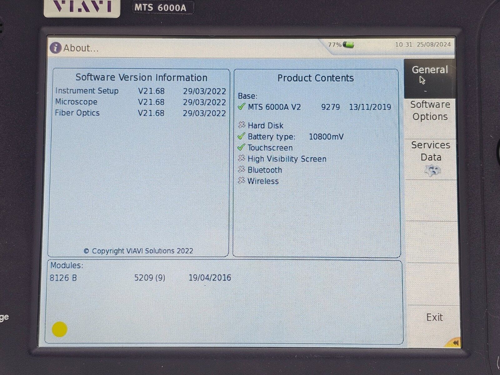The width and height of the screenshot is (500, 375).
Task: Click the green battery level icon
Action: tap(348, 45)
